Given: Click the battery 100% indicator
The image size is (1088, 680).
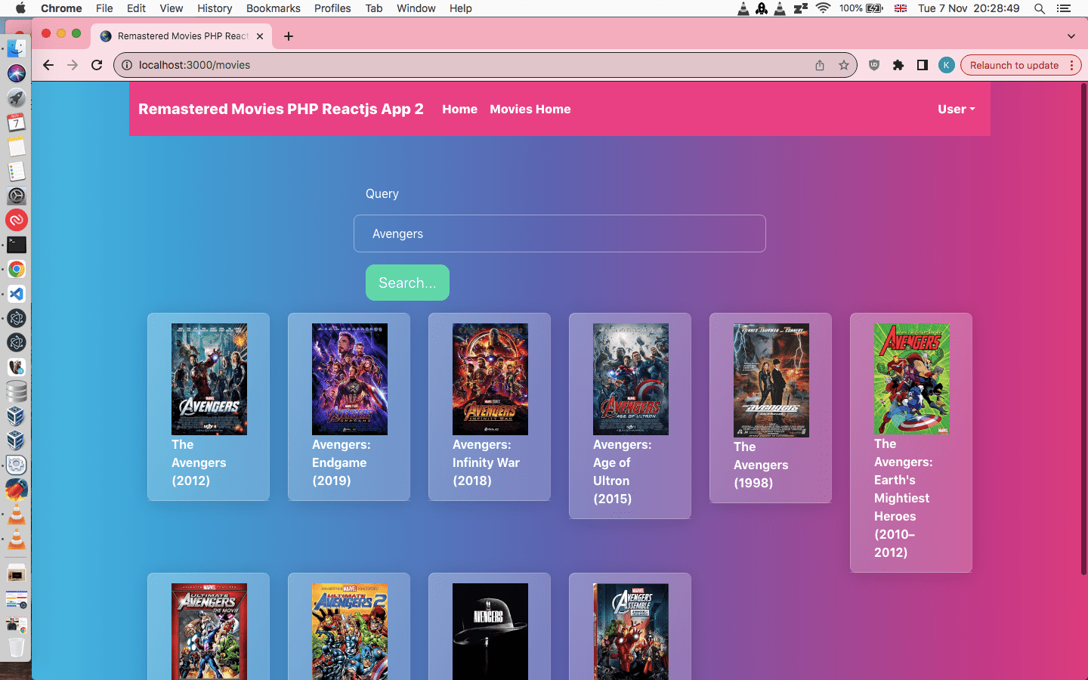Looking at the screenshot, I should (861, 8).
